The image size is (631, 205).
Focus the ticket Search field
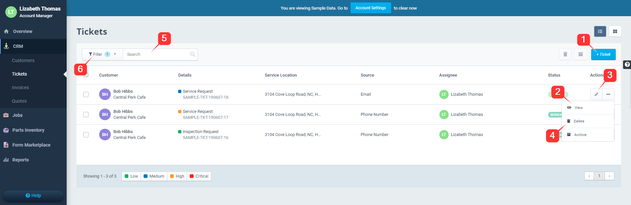point(156,54)
